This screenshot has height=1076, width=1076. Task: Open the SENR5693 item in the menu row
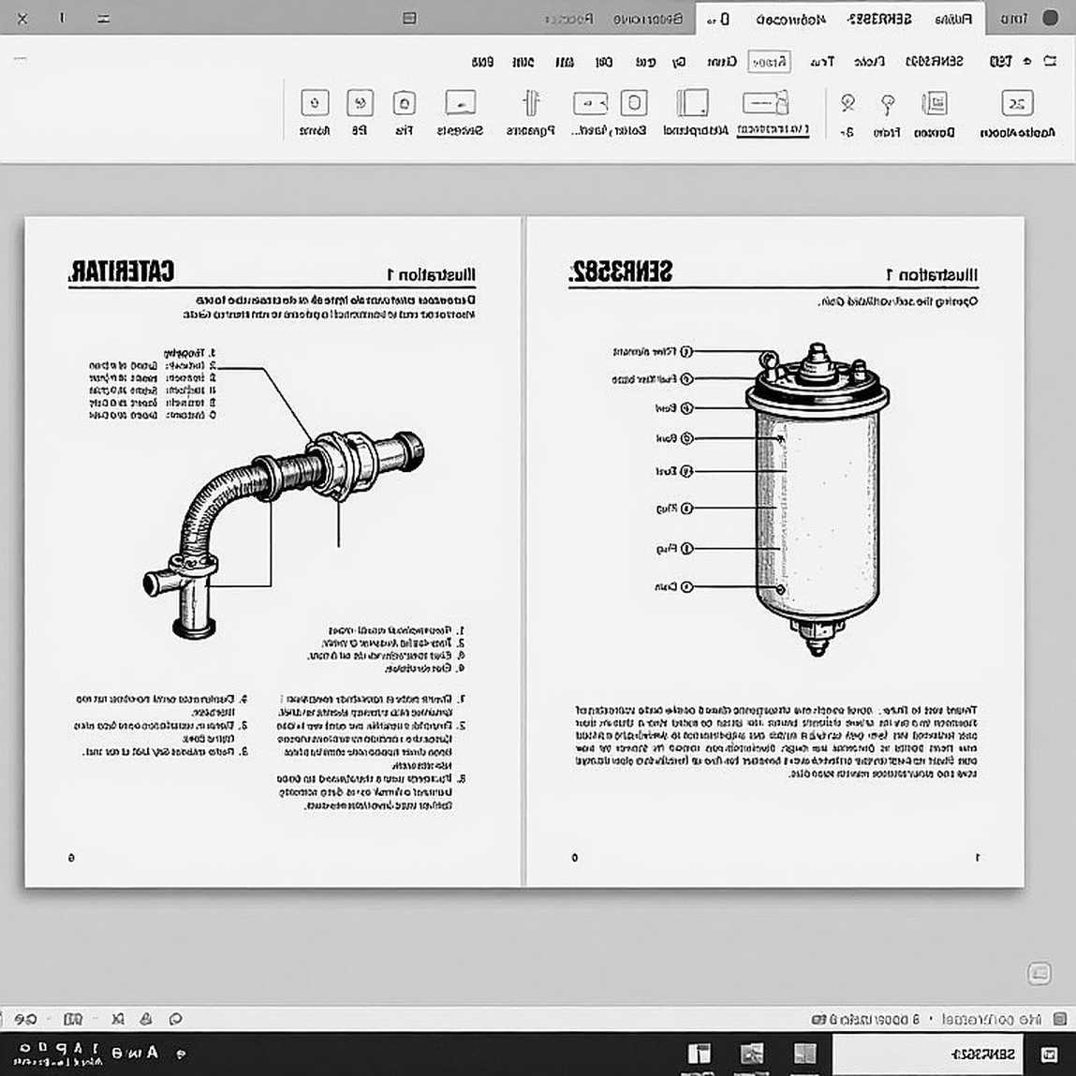(x=935, y=62)
